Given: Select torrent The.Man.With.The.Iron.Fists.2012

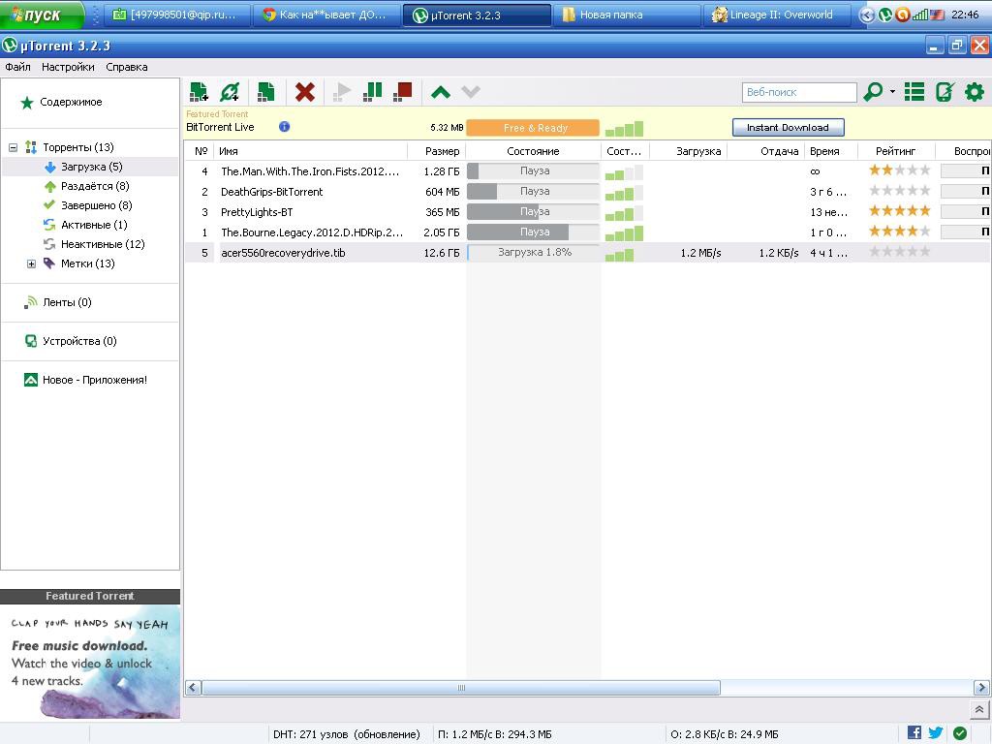Looking at the screenshot, I should coord(587,170).
